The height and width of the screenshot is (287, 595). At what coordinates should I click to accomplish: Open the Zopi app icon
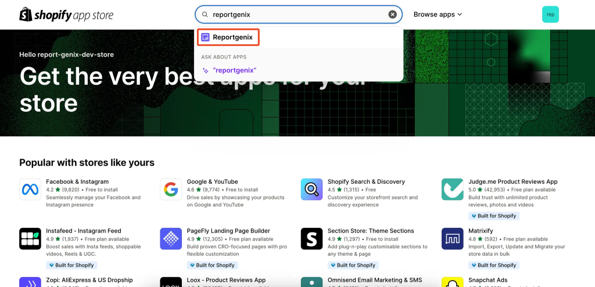[x=30, y=282]
